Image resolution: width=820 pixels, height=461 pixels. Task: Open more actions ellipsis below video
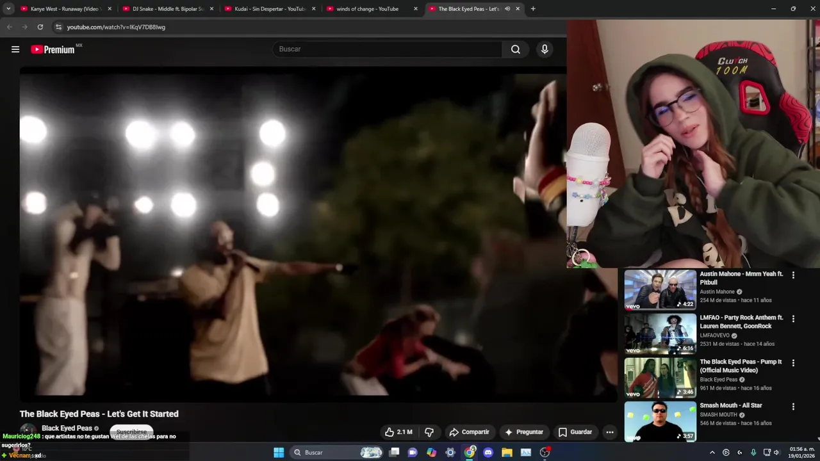pyautogui.click(x=610, y=432)
